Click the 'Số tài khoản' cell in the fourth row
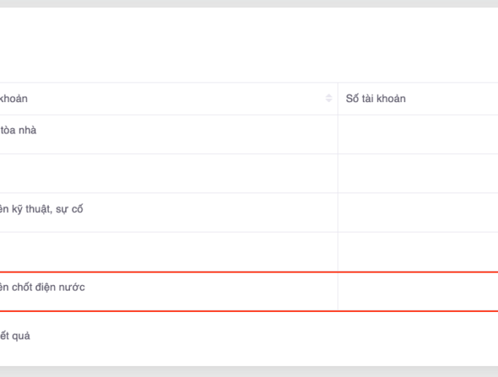The image size is (498, 377). coord(418,252)
